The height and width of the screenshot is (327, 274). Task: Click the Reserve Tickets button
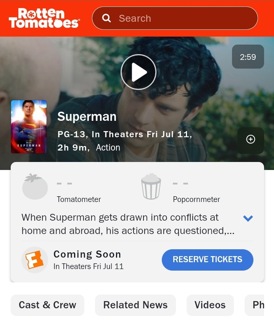[207, 260]
